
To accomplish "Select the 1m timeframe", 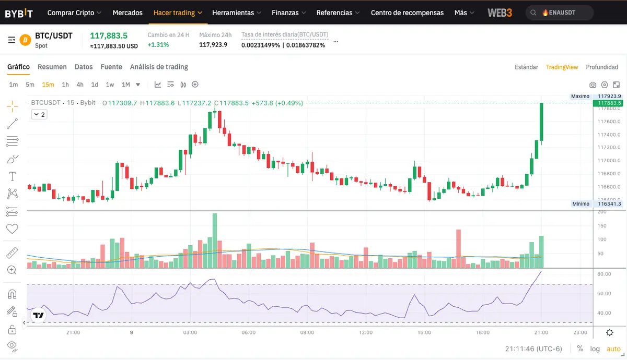I will [x=14, y=85].
